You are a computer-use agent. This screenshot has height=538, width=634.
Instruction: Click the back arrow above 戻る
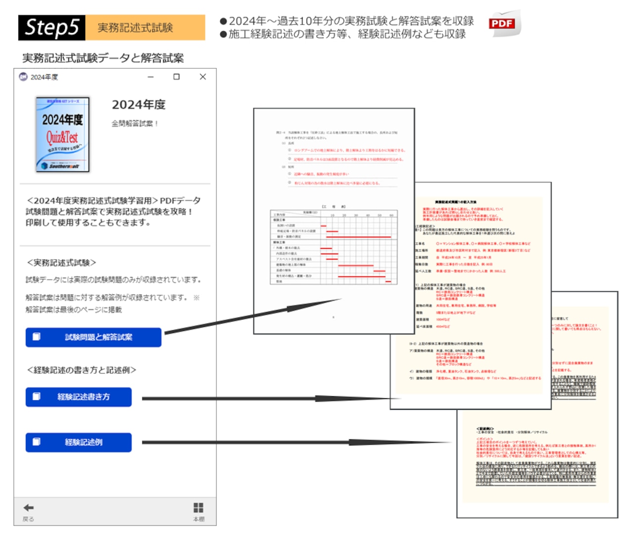(28, 508)
